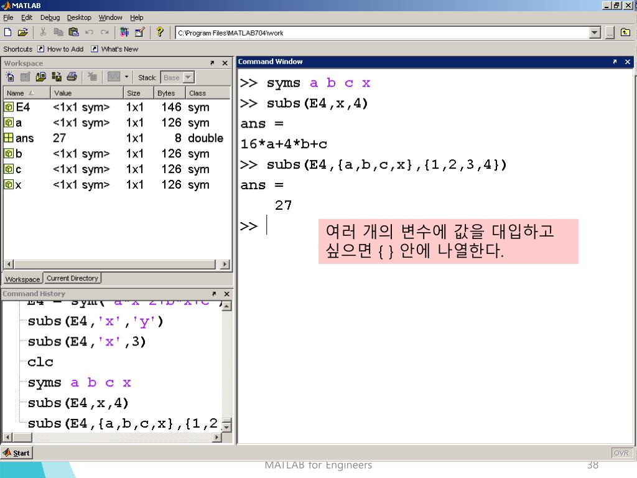Undock the Command Window

pos(615,62)
